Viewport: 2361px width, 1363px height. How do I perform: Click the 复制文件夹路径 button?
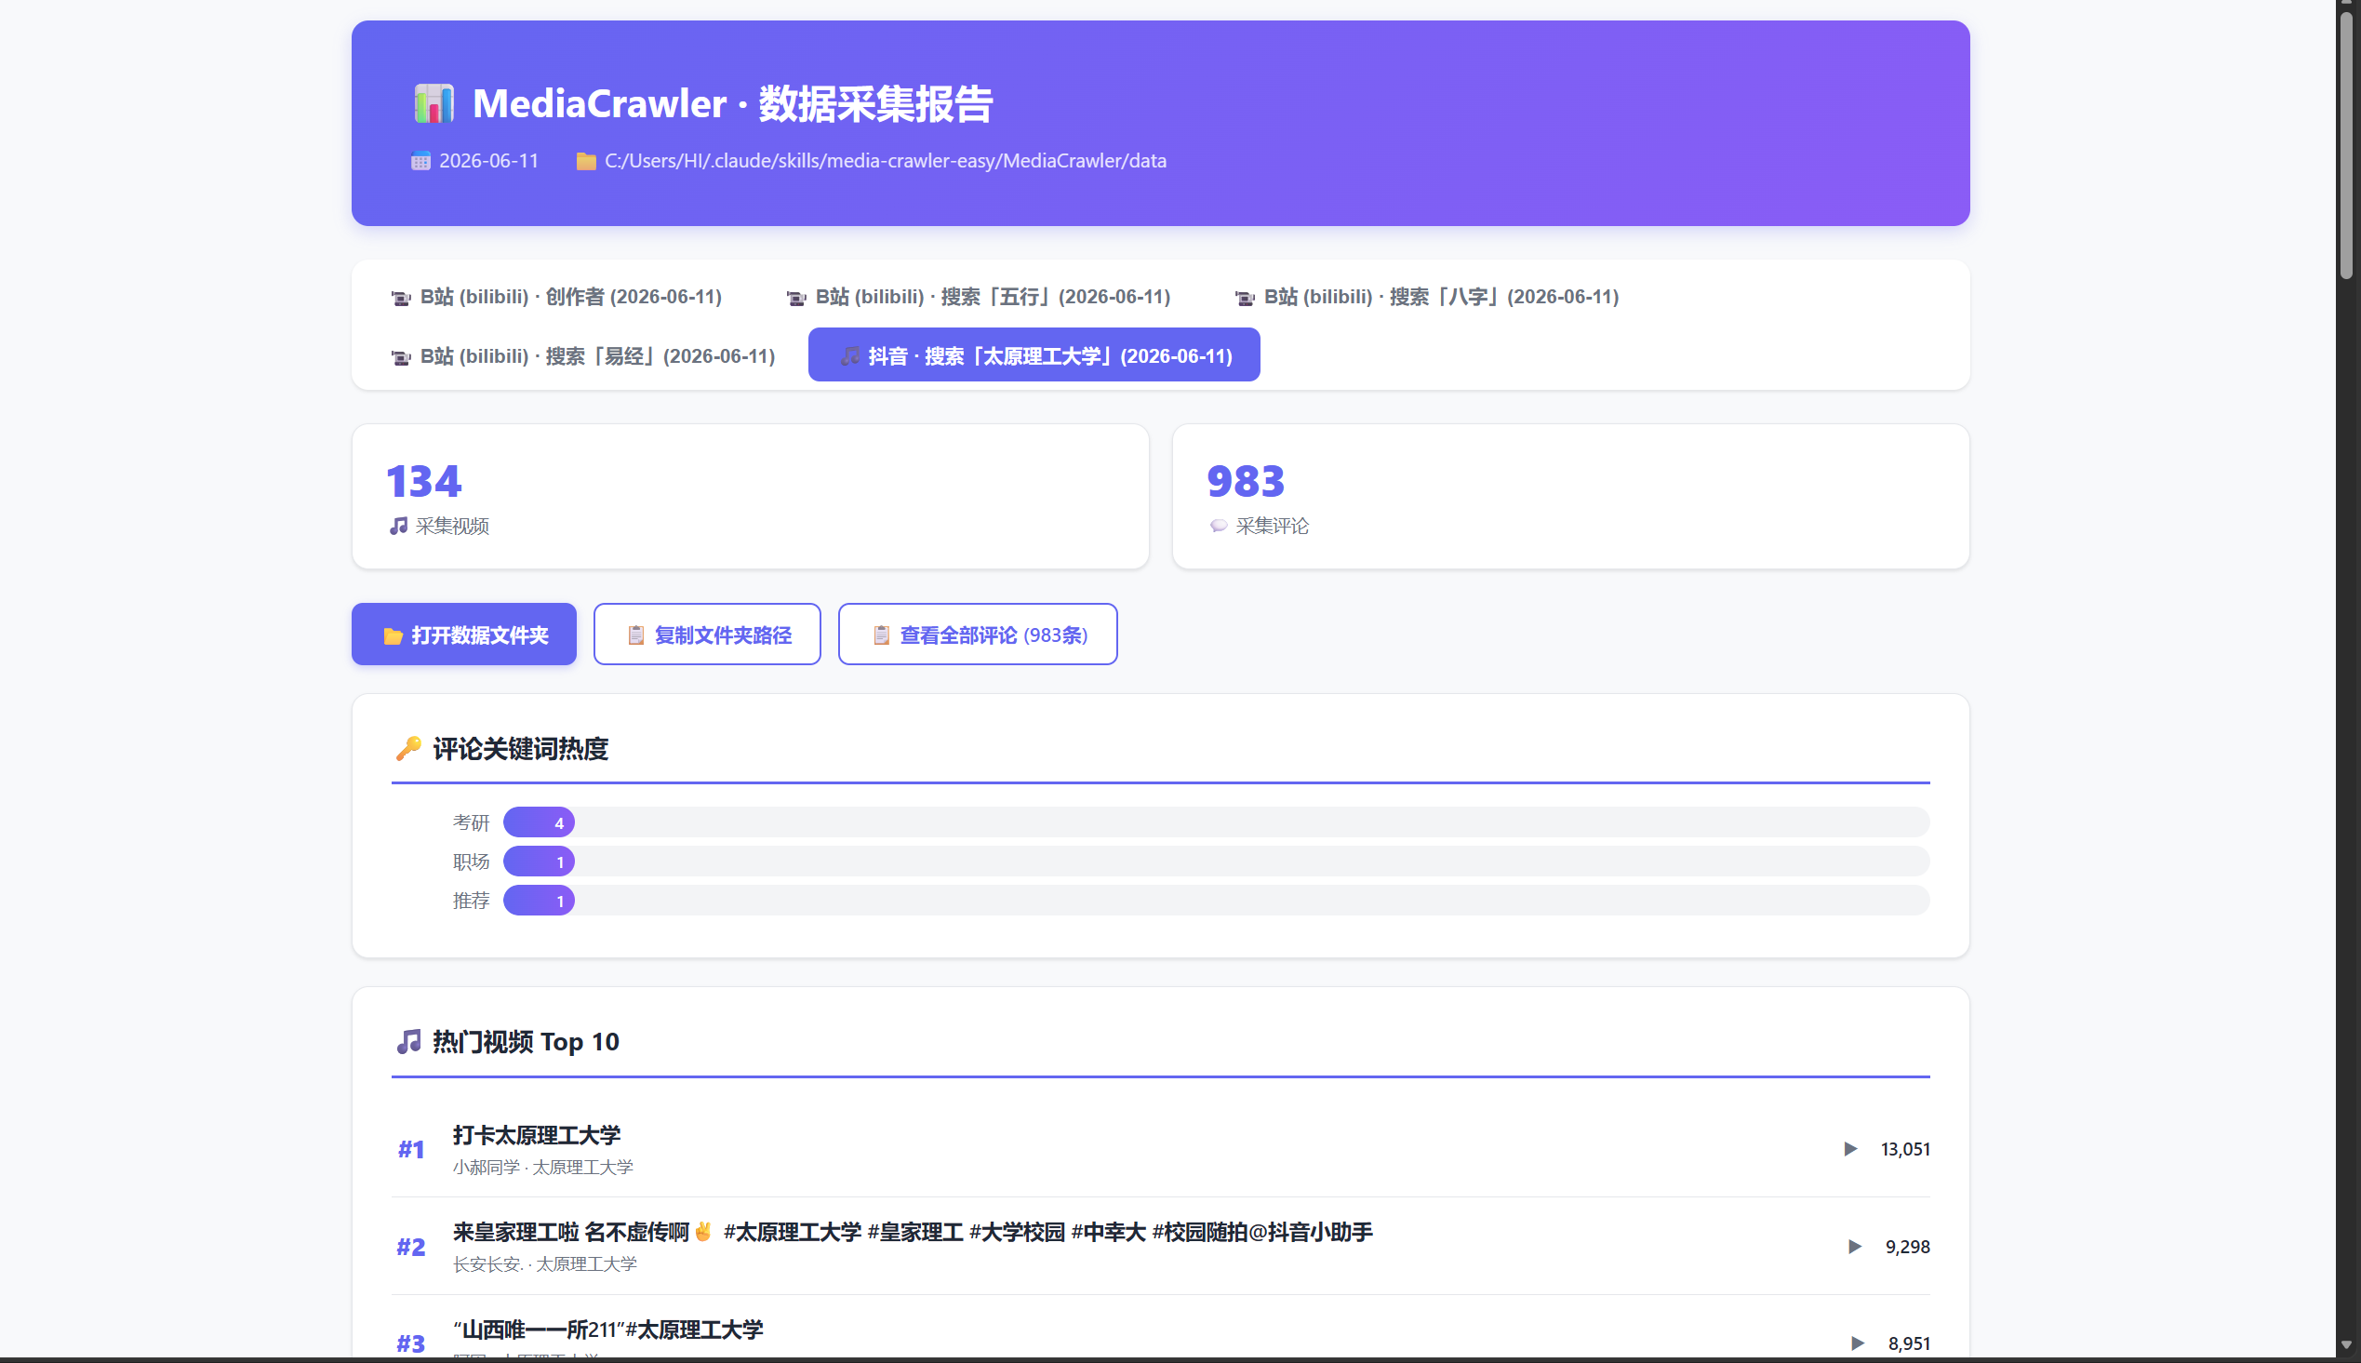click(707, 635)
